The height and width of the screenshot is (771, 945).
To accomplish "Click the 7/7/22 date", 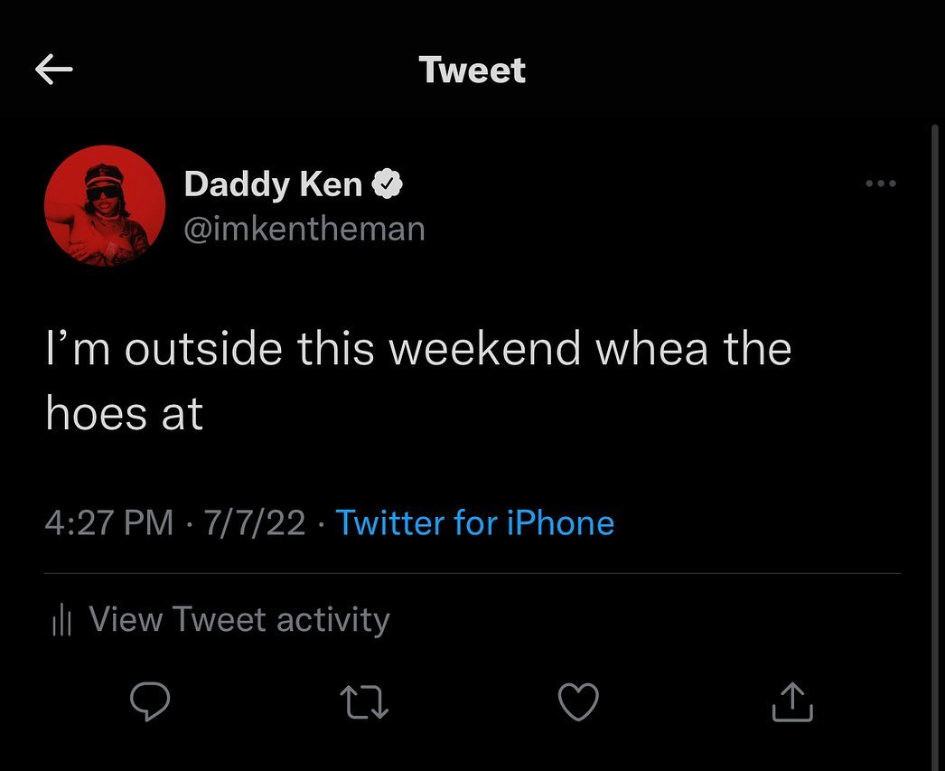I will 255,522.
